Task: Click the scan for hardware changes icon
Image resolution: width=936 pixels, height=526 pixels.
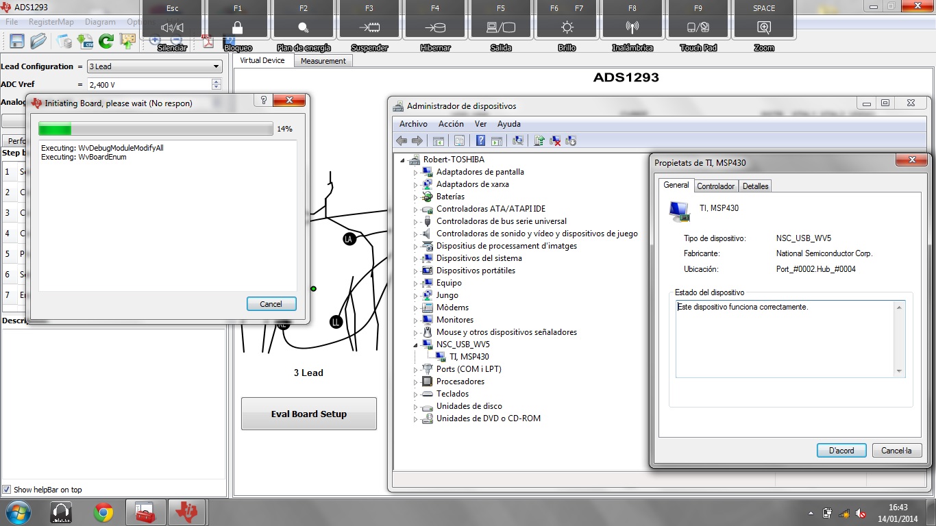Action: coord(518,140)
